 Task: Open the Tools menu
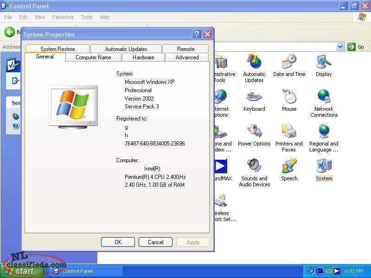tap(87, 17)
